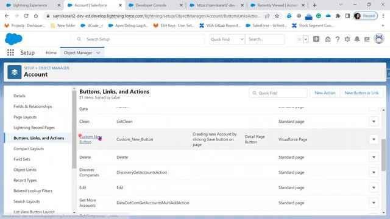Click the Favorites star icon in Salesforce header

pos(299,39)
